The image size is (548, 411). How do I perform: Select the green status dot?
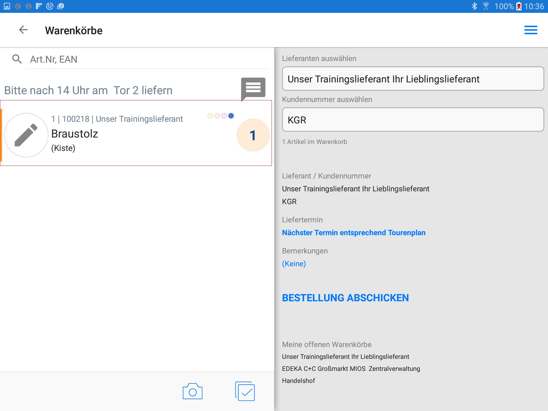coord(210,116)
